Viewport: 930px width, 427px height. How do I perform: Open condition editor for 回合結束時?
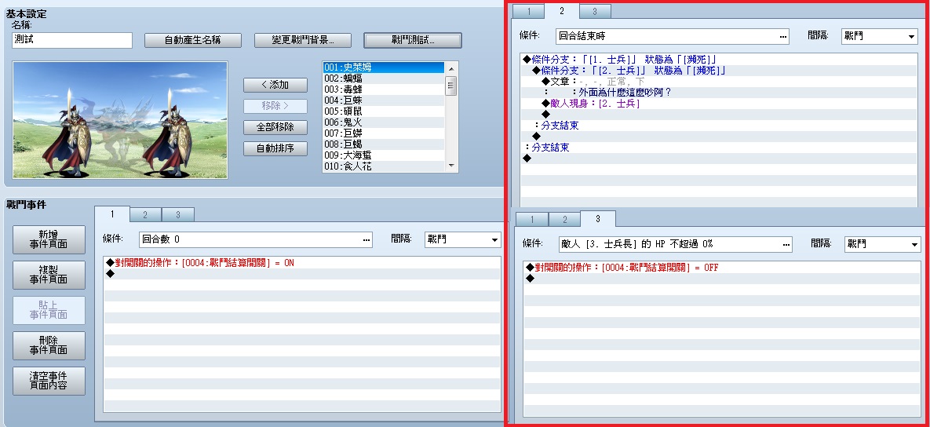(783, 36)
